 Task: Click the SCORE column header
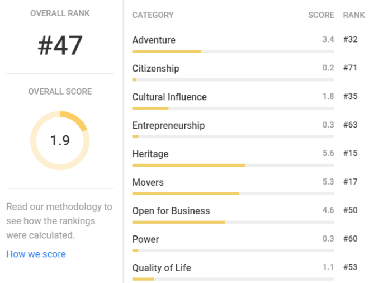[x=321, y=15]
